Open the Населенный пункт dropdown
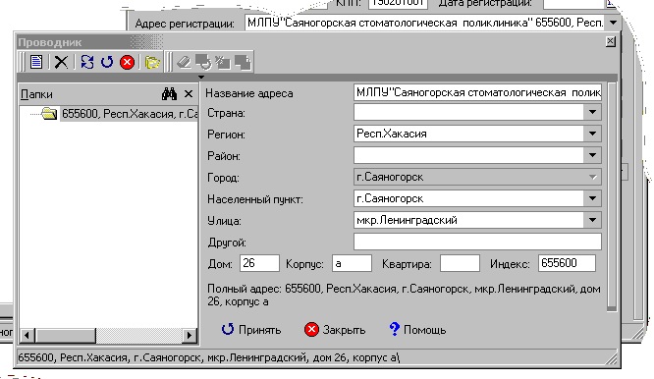654x379 pixels. (x=592, y=198)
